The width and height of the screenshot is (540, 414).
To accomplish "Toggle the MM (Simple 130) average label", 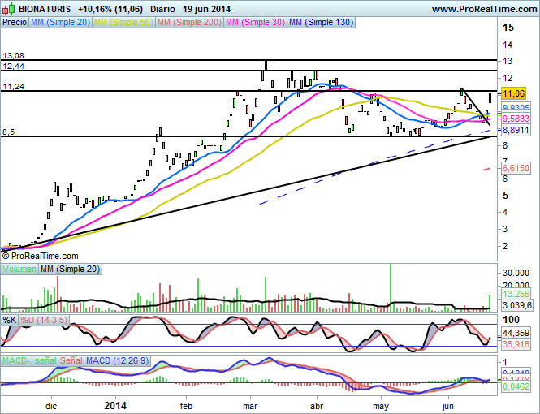I will click(321, 24).
